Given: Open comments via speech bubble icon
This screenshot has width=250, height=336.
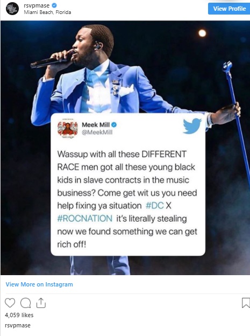Looking at the screenshot, I should [25, 303].
